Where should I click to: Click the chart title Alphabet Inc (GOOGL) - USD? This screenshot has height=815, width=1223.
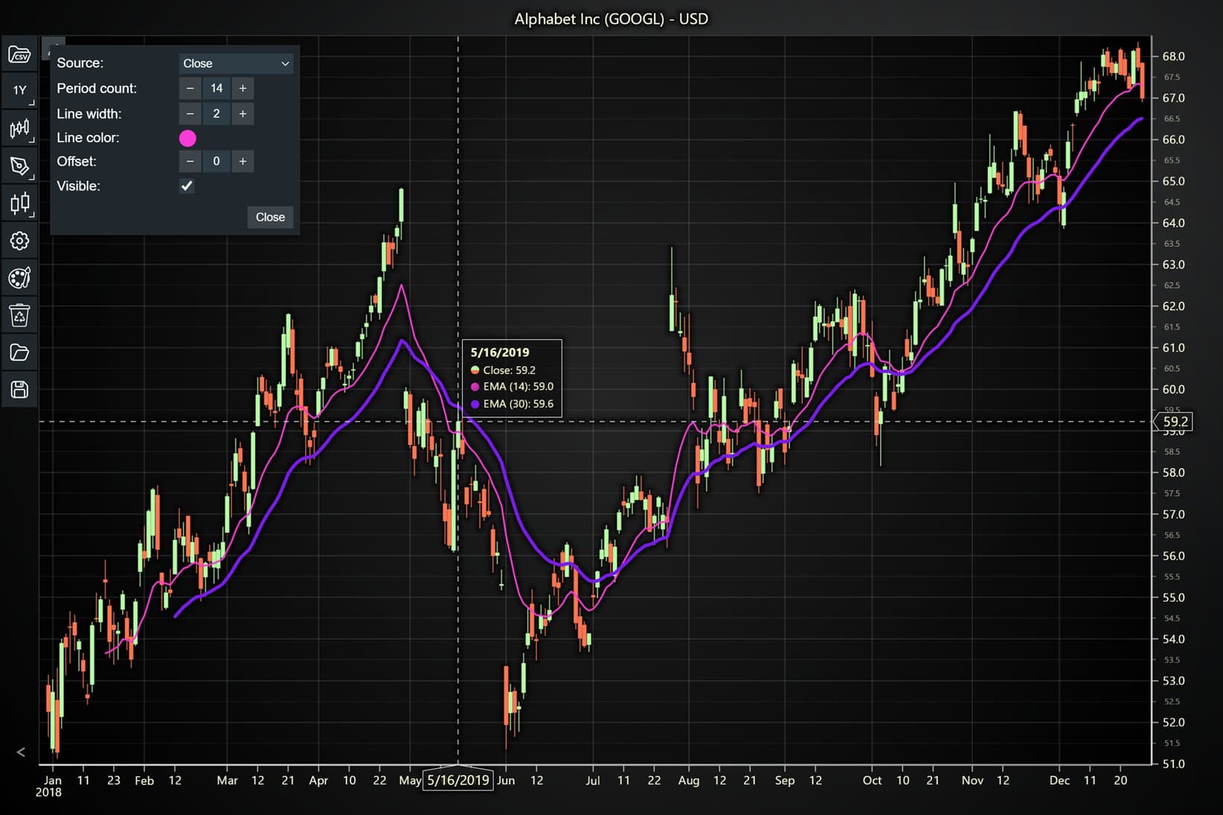pos(611,19)
